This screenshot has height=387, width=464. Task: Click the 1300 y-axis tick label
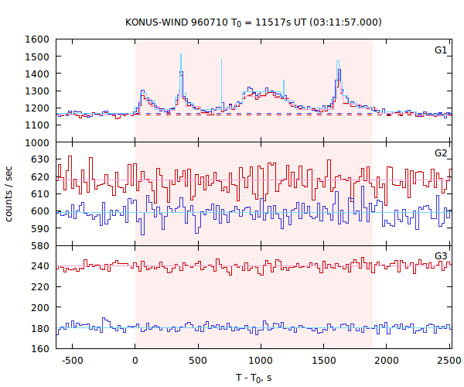[x=37, y=91]
